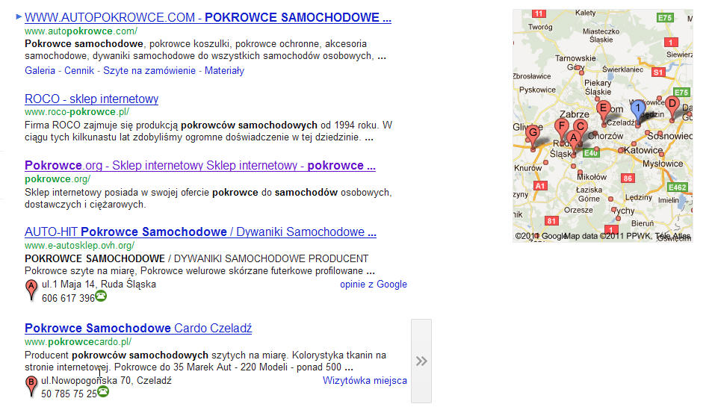This screenshot has height=410, width=712.
Task: Click the phone number 50 785 75 25
Action: point(69,394)
